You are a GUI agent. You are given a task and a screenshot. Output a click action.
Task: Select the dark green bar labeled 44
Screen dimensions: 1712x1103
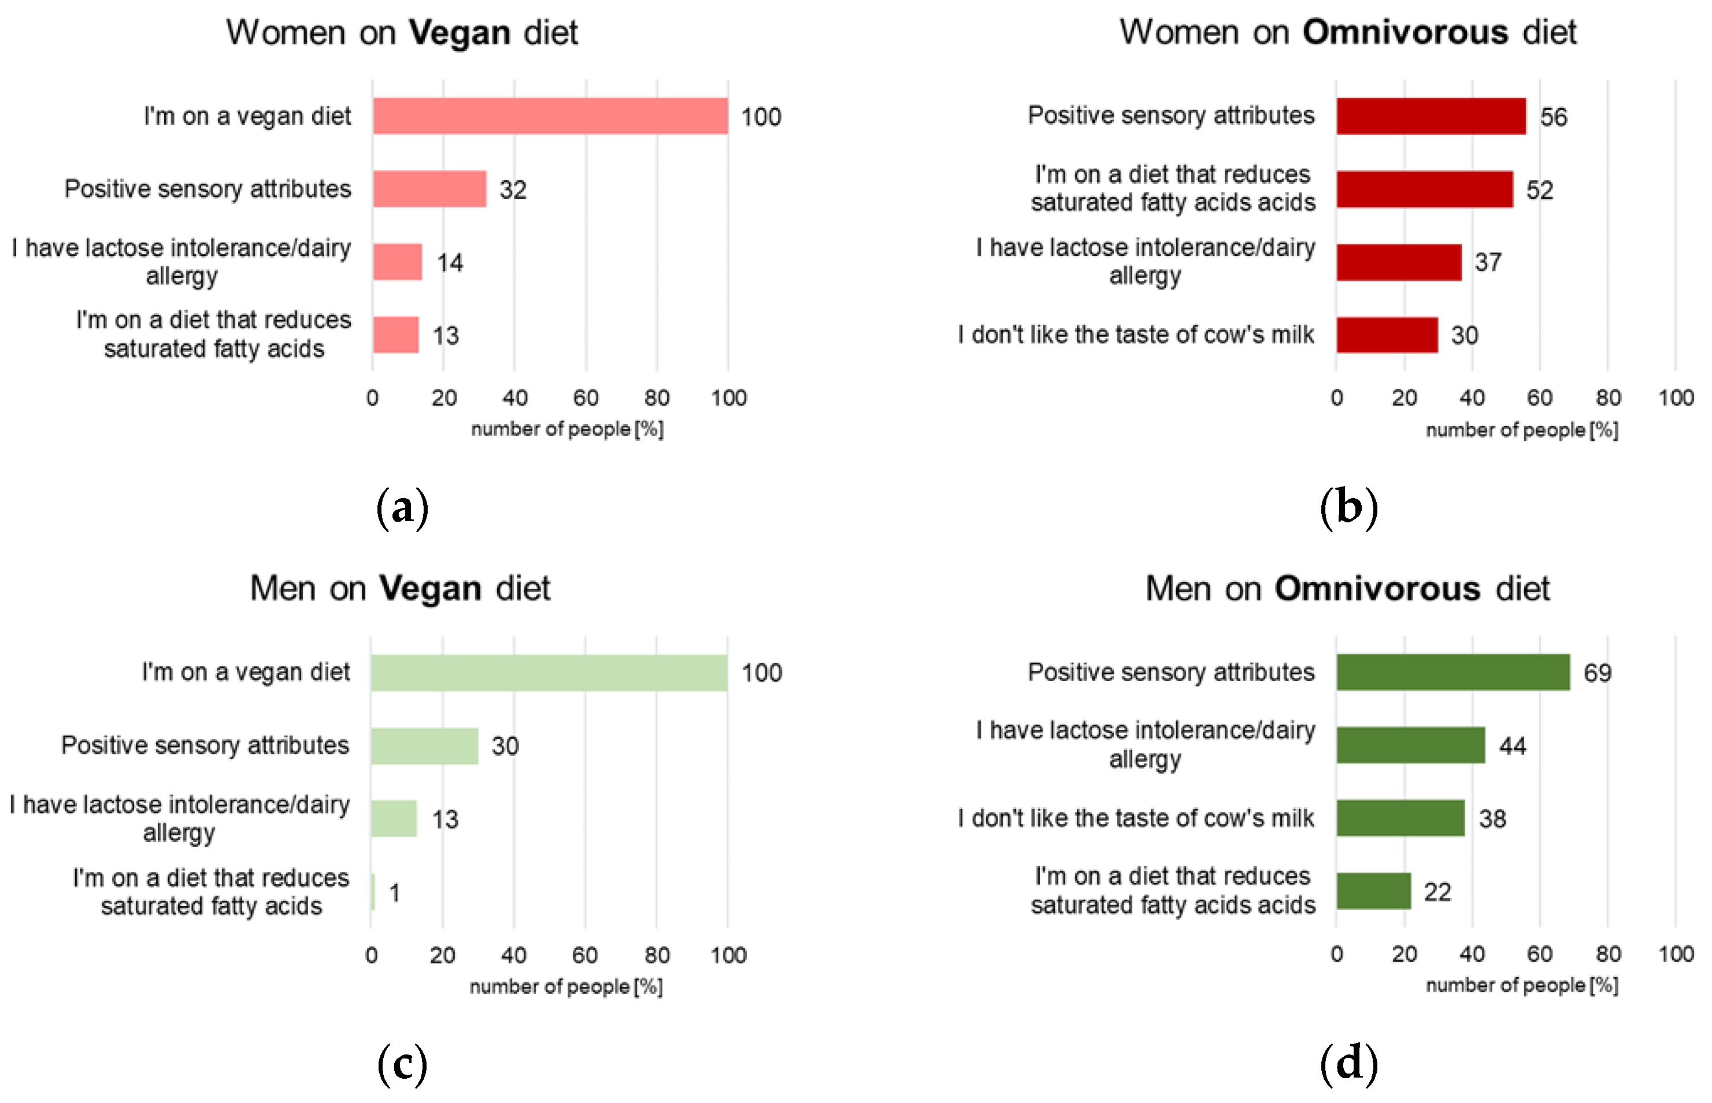coord(1410,745)
